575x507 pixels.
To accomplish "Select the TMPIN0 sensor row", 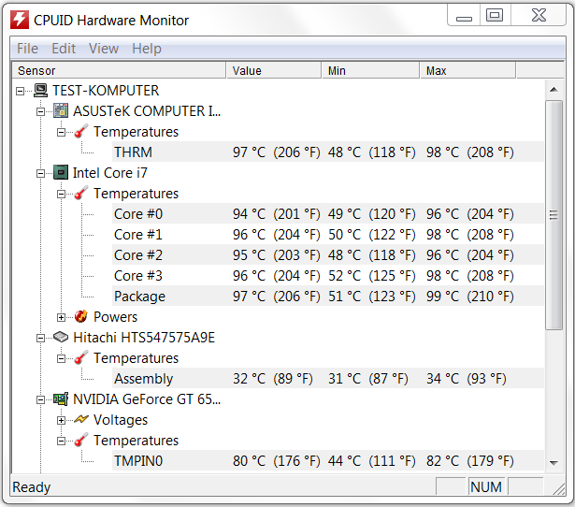I will pyautogui.click(x=327, y=460).
